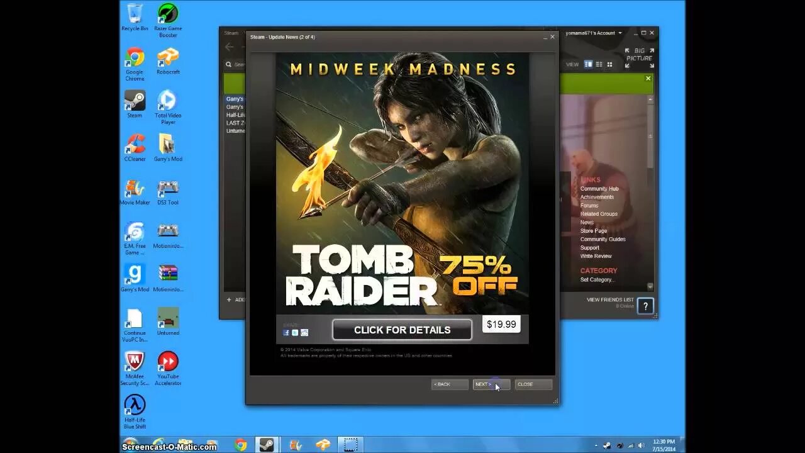
Task: Enter Steam Big Picture mode
Action: coord(640,58)
